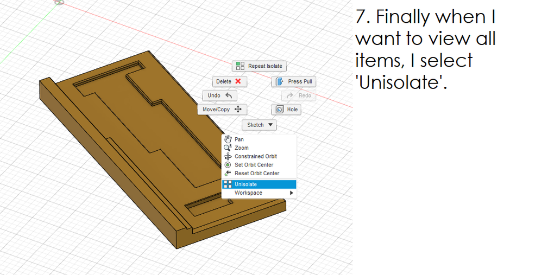Click the red X Delete icon

click(x=238, y=81)
